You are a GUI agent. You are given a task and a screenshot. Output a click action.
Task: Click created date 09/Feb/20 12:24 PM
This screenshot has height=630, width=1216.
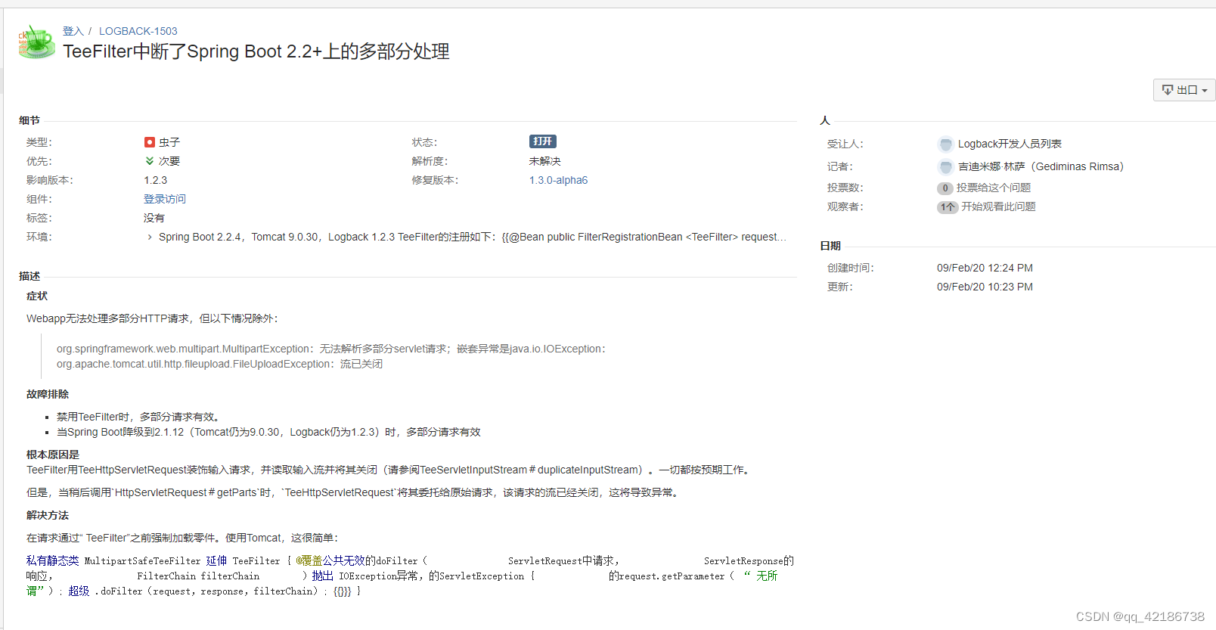985,268
